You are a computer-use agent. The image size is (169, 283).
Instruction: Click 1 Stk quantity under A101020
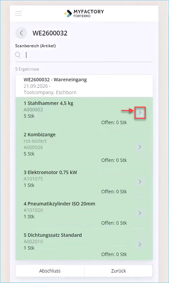tap(29, 217)
